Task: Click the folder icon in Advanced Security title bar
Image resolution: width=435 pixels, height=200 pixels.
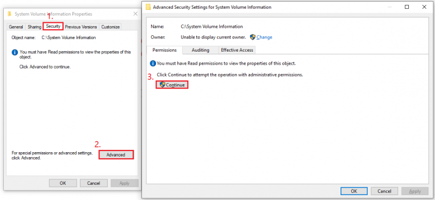Action: (x=148, y=7)
